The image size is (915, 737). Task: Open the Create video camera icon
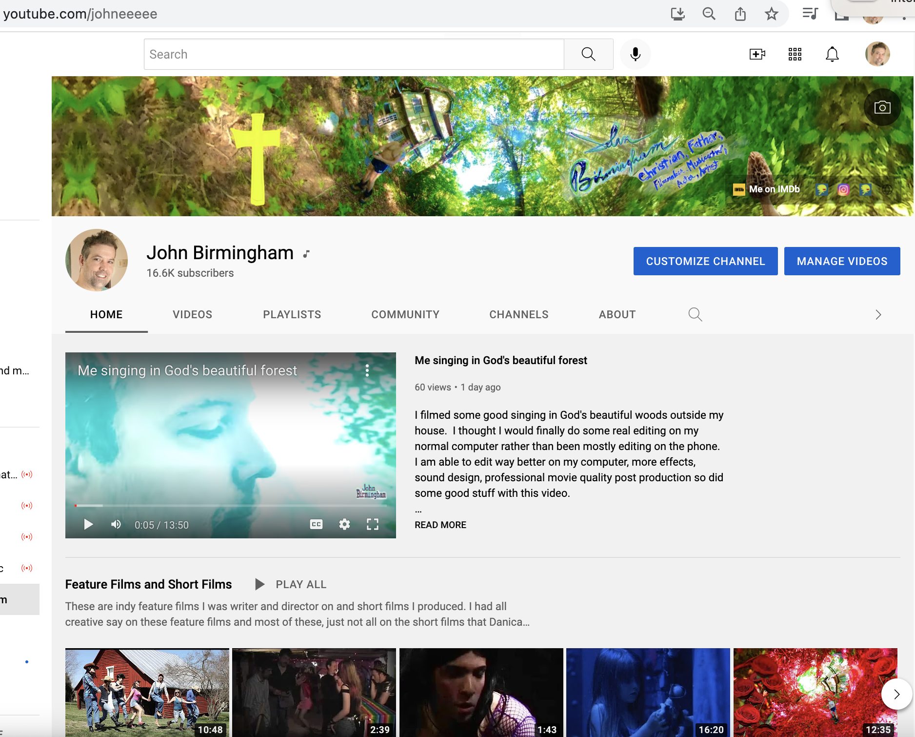click(x=757, y=54)
